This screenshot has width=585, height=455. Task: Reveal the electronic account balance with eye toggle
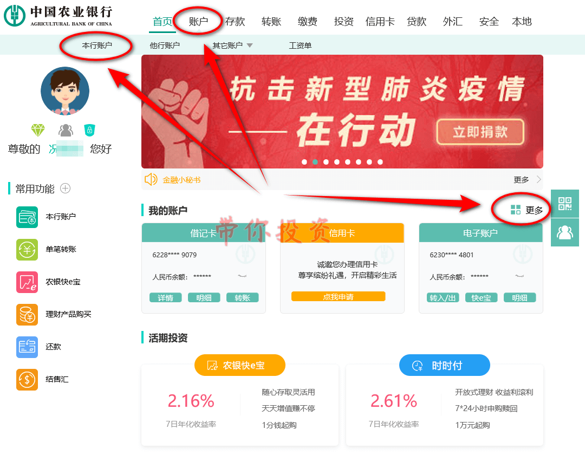click(519, 276)
